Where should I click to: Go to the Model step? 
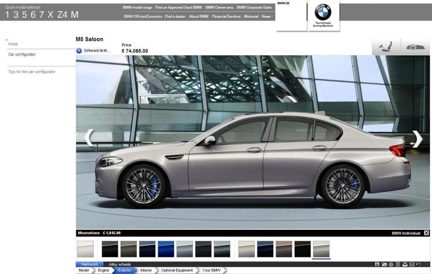tap(84, 271)
